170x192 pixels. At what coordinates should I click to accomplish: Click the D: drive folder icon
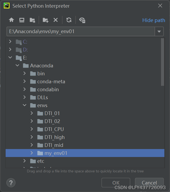tap(19, 50)
